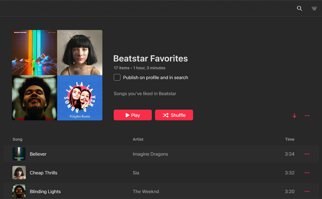Click the playlist cover artwork collage
Viewport: 322px width, 199px height.
pyautogui.click(x=57, y=75)
